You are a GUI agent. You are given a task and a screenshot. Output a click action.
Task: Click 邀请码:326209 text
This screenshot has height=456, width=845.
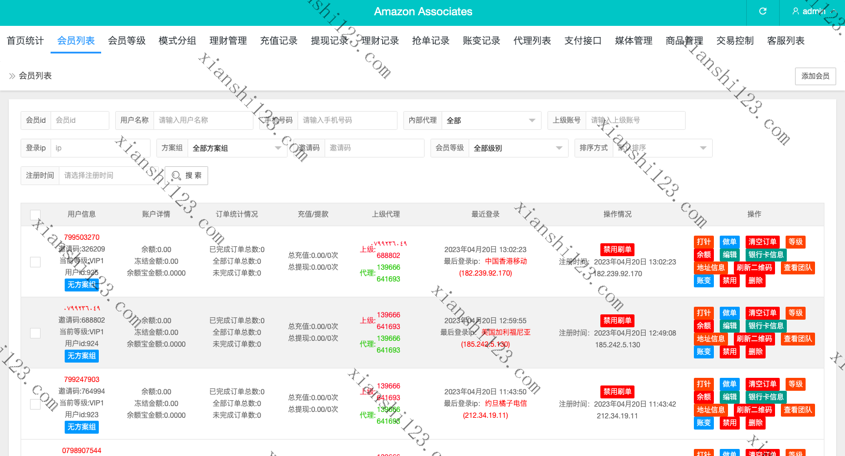(82, 249)
